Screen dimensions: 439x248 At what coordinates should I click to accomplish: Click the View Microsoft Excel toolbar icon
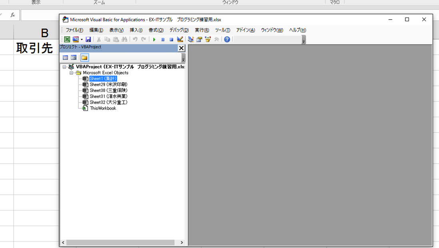[67, 40]
